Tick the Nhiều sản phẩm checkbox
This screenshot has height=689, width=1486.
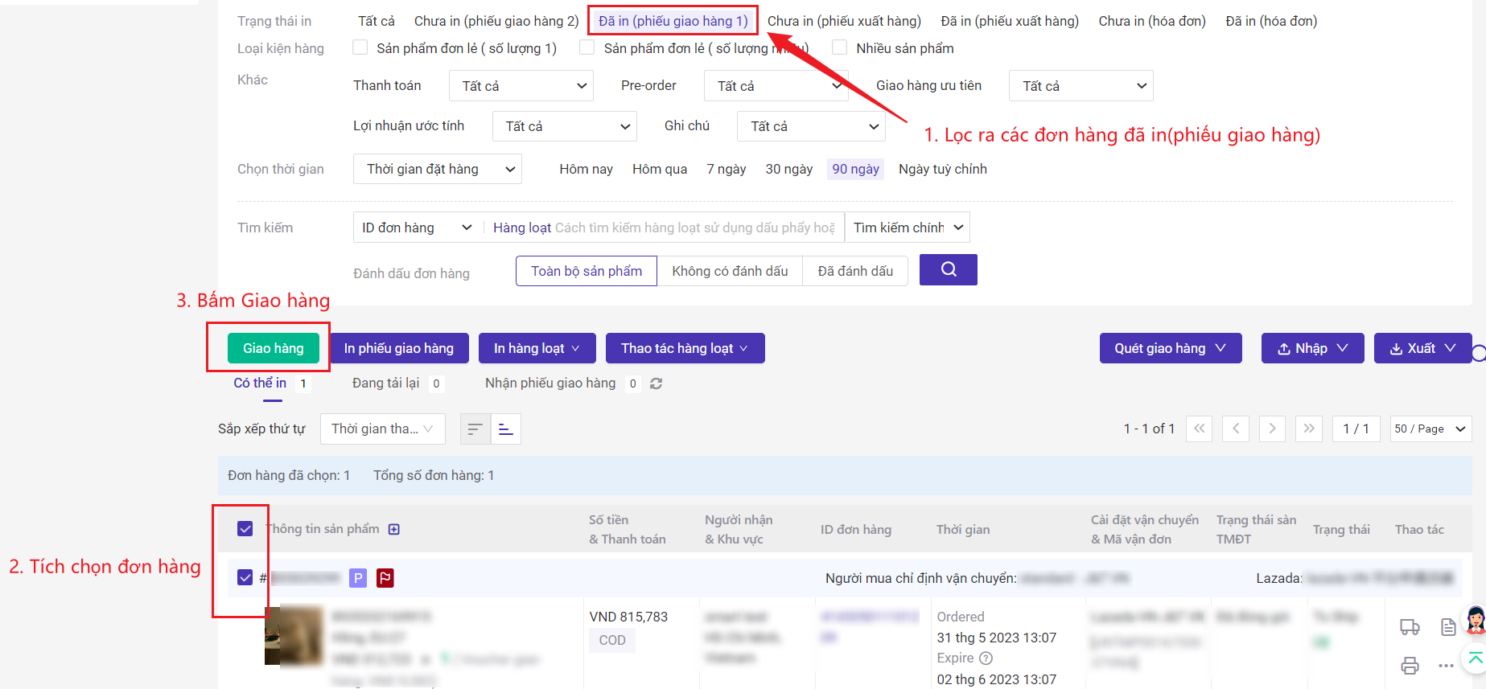[x=840, y=48]
